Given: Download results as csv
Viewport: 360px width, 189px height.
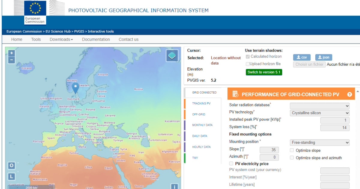Looking at the screenshot, I should click(301, 57).
